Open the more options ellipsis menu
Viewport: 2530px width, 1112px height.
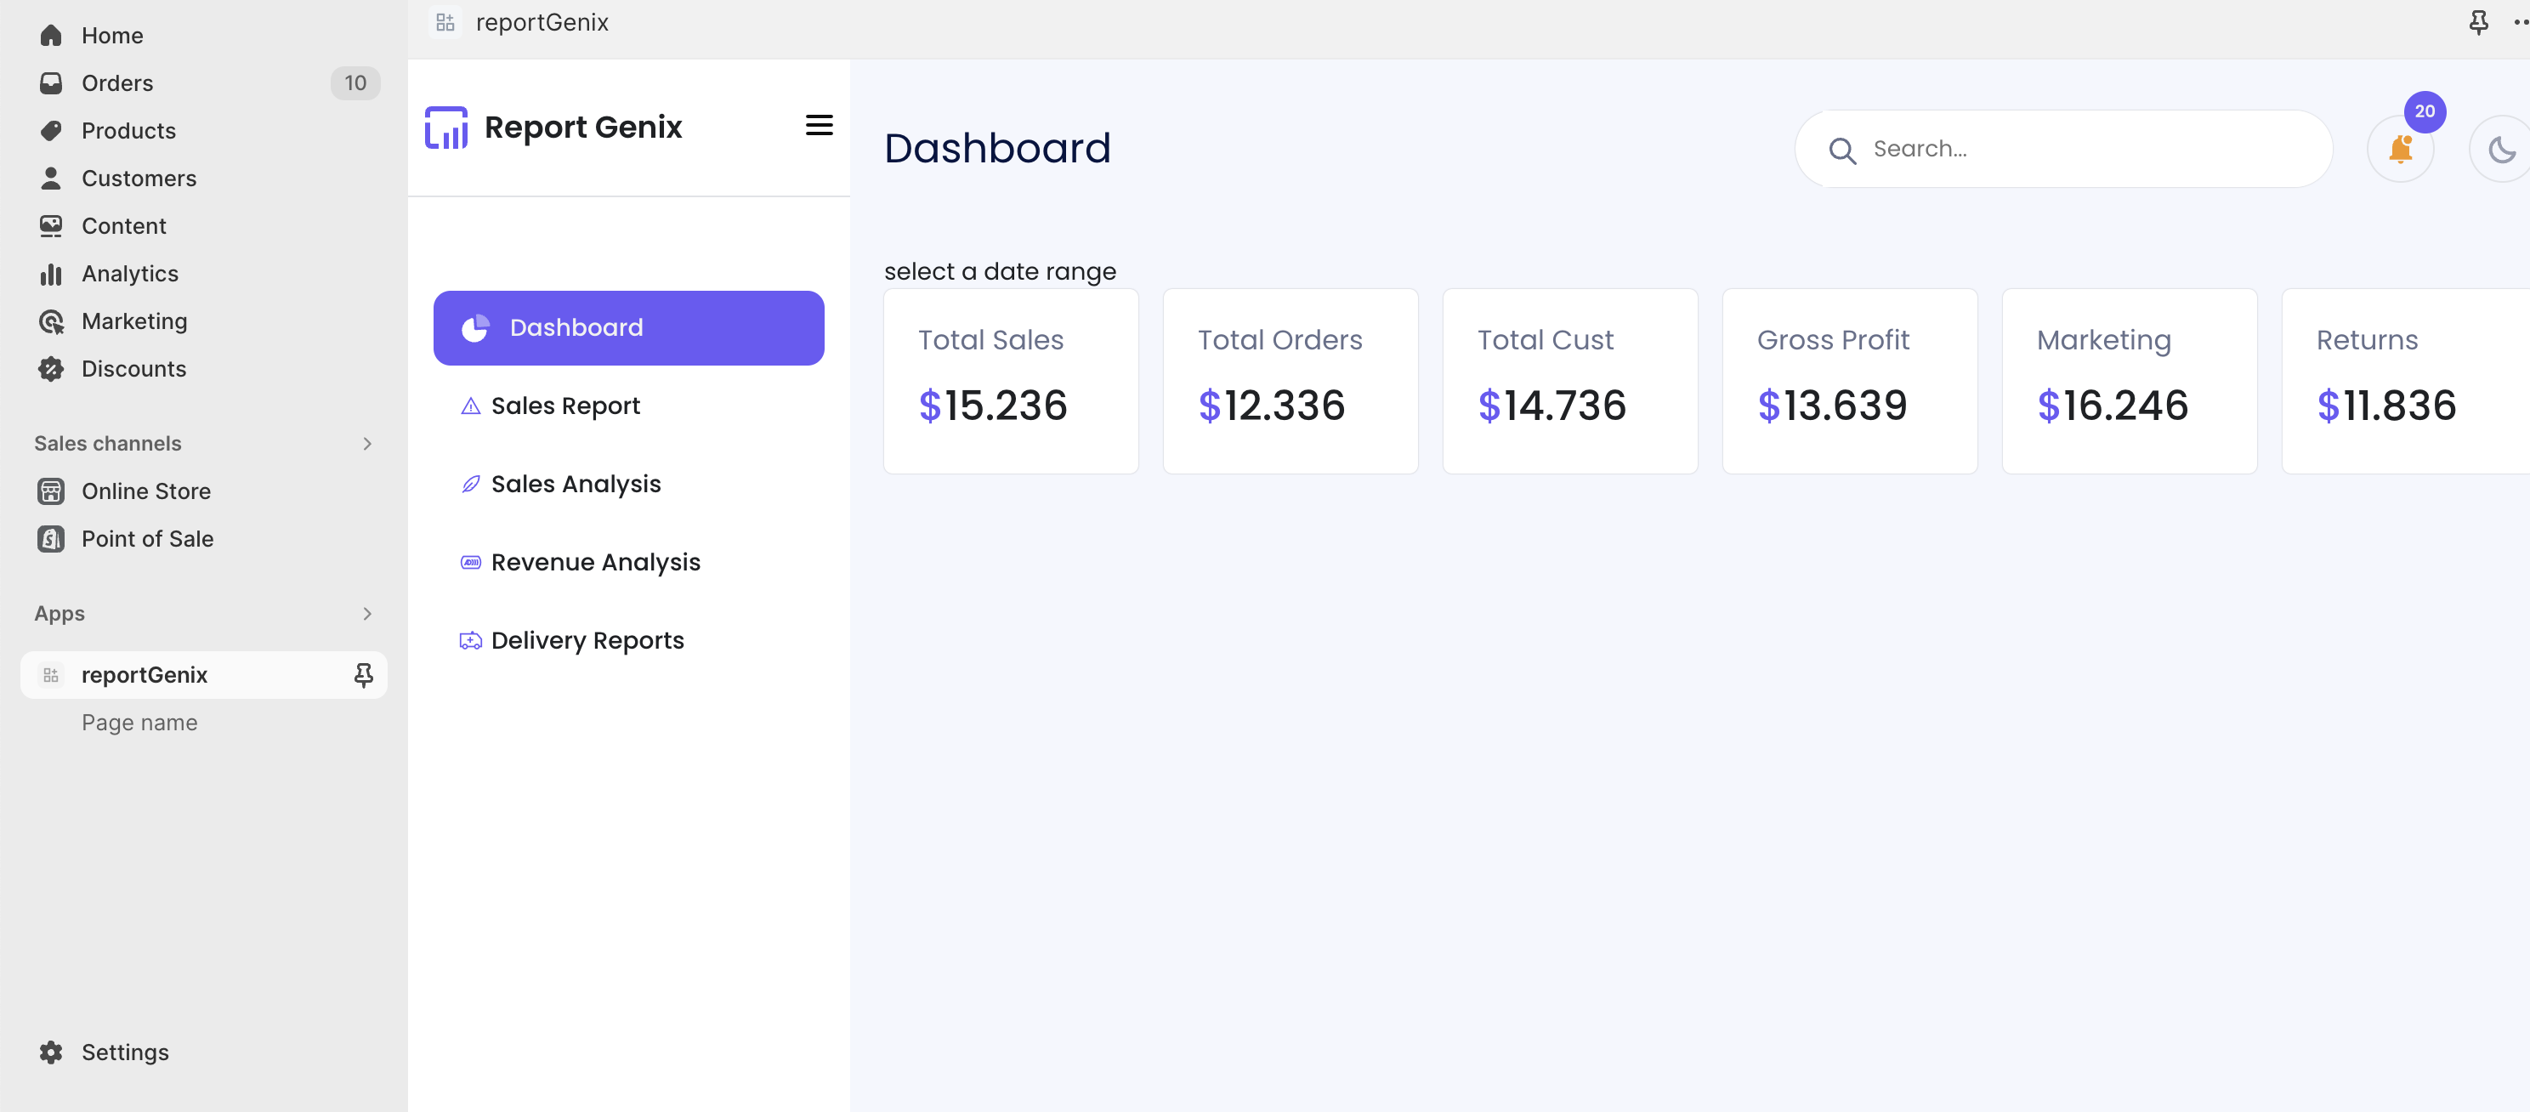click(2520, 21)
